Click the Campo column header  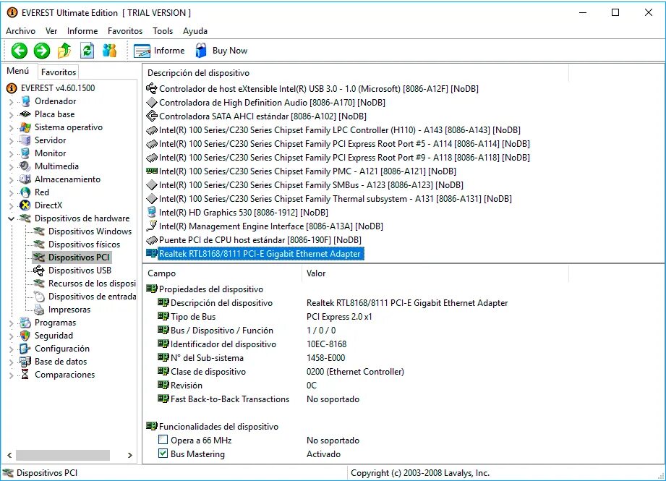click(x=222, y=273)
